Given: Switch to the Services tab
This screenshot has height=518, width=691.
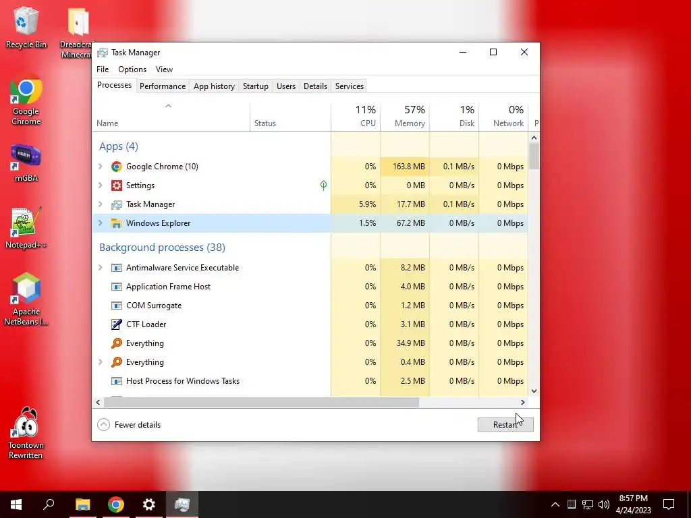Looking at the screenshot, I should tap(350, 86).
